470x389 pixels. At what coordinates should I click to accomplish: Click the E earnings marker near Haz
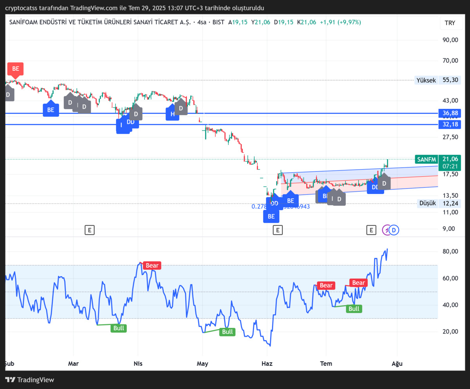(x=277, y=230)
